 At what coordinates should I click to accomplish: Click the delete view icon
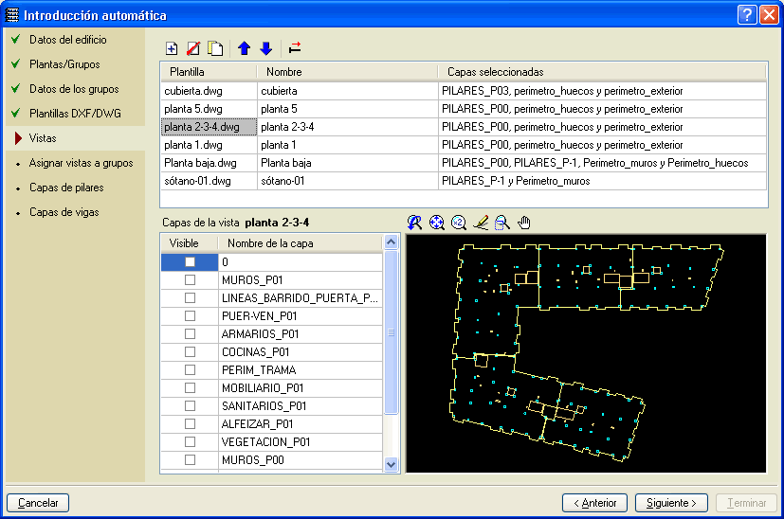193,48
